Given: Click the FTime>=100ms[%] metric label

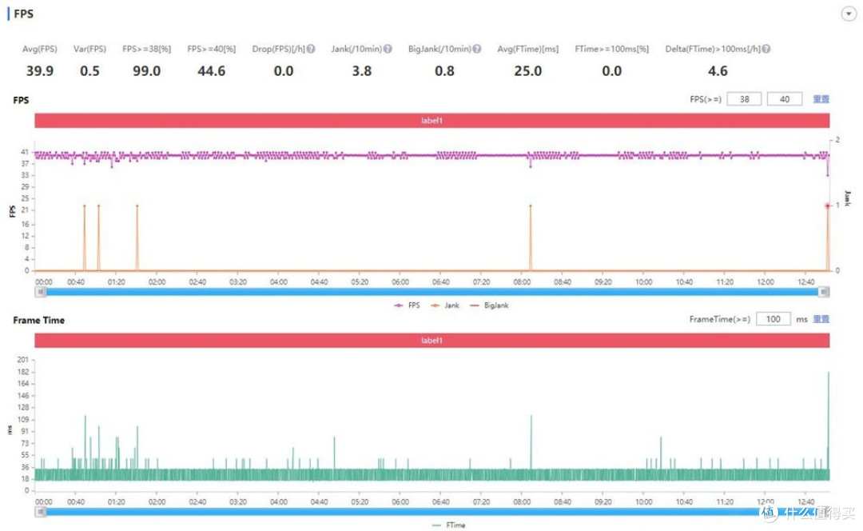Looking at the screenshot, I should (x=611, y=49).
